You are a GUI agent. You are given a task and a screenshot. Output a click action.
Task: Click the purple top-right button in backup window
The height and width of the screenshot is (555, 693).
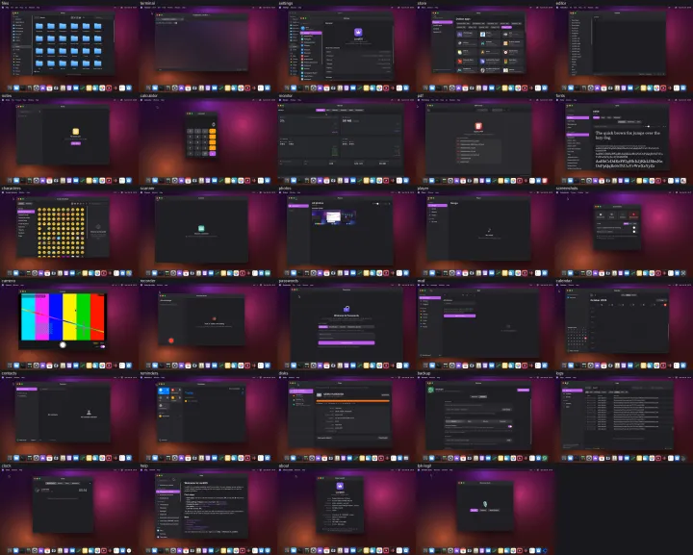coord(524,390)
